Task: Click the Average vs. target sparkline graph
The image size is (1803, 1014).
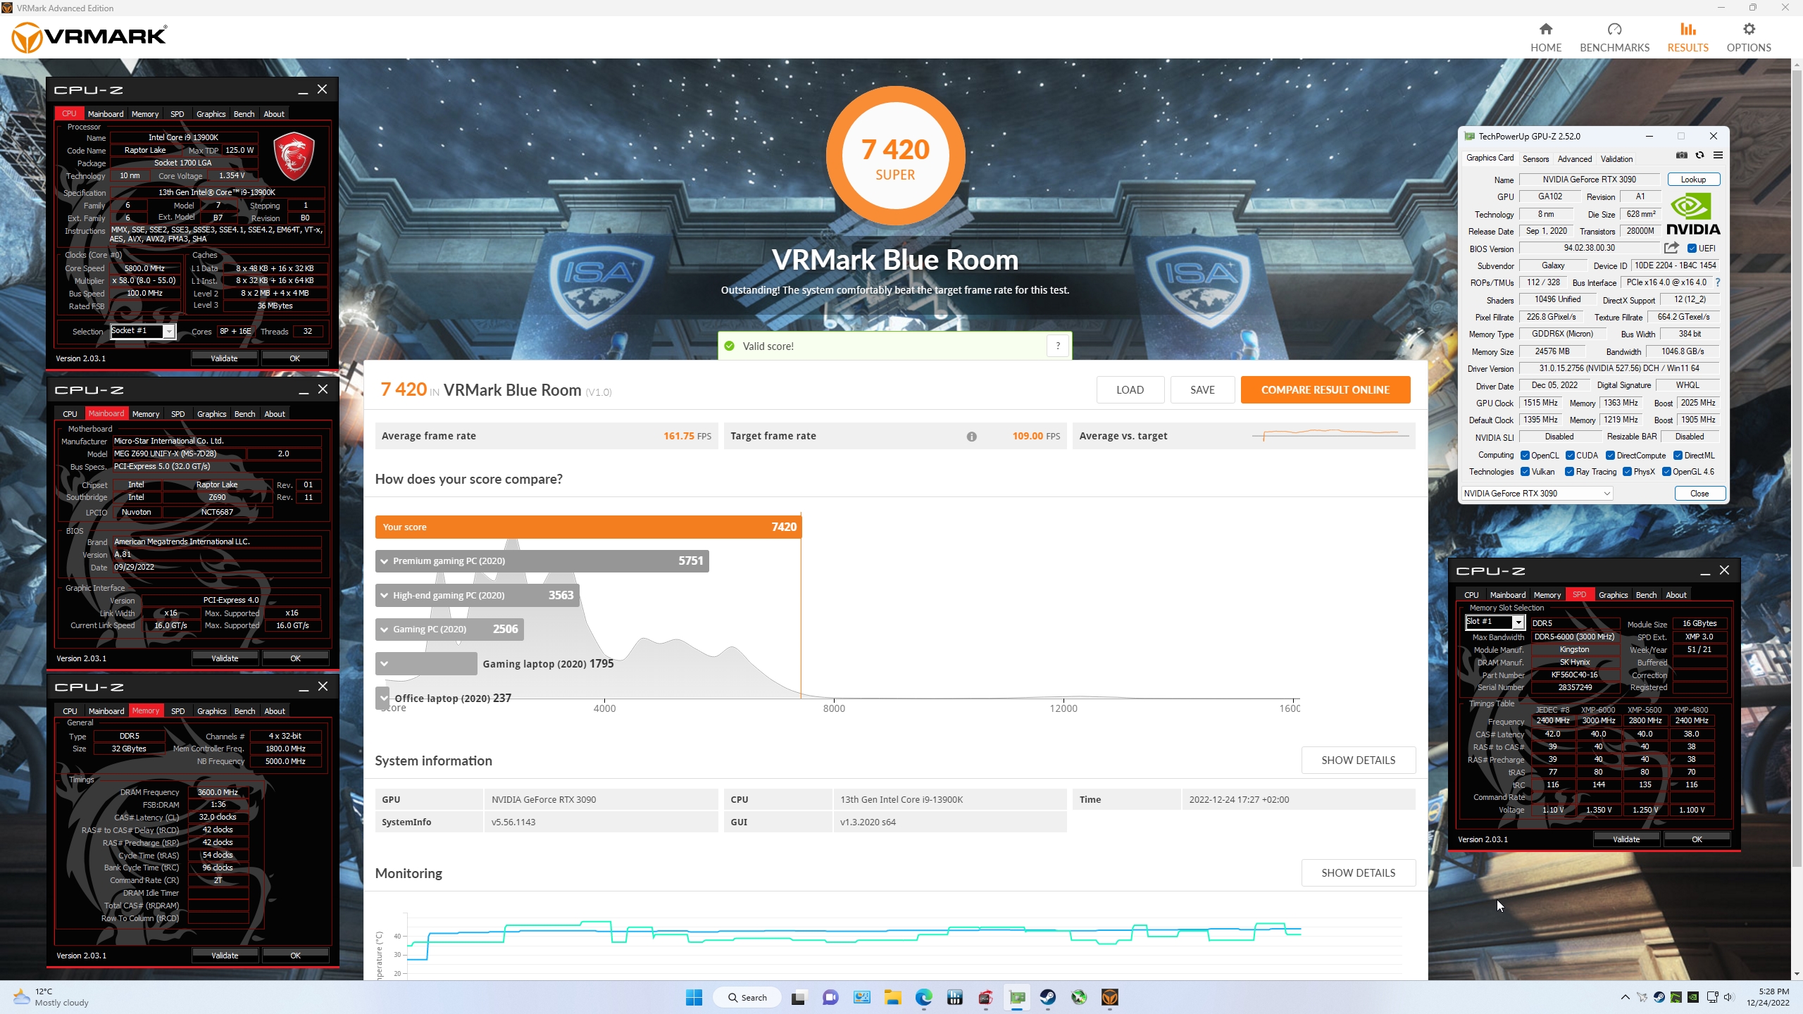Action: click(x=1329, y=435)
